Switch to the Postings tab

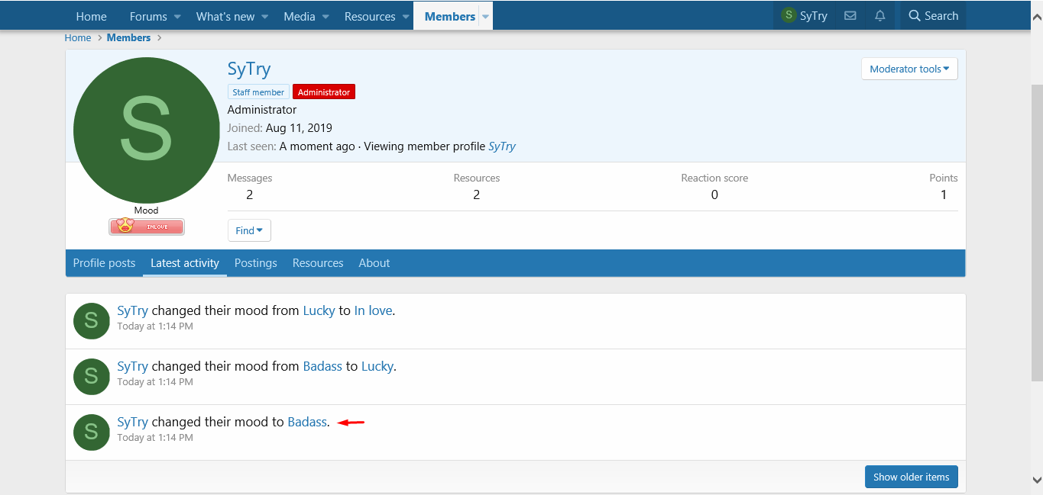point(255,263)
